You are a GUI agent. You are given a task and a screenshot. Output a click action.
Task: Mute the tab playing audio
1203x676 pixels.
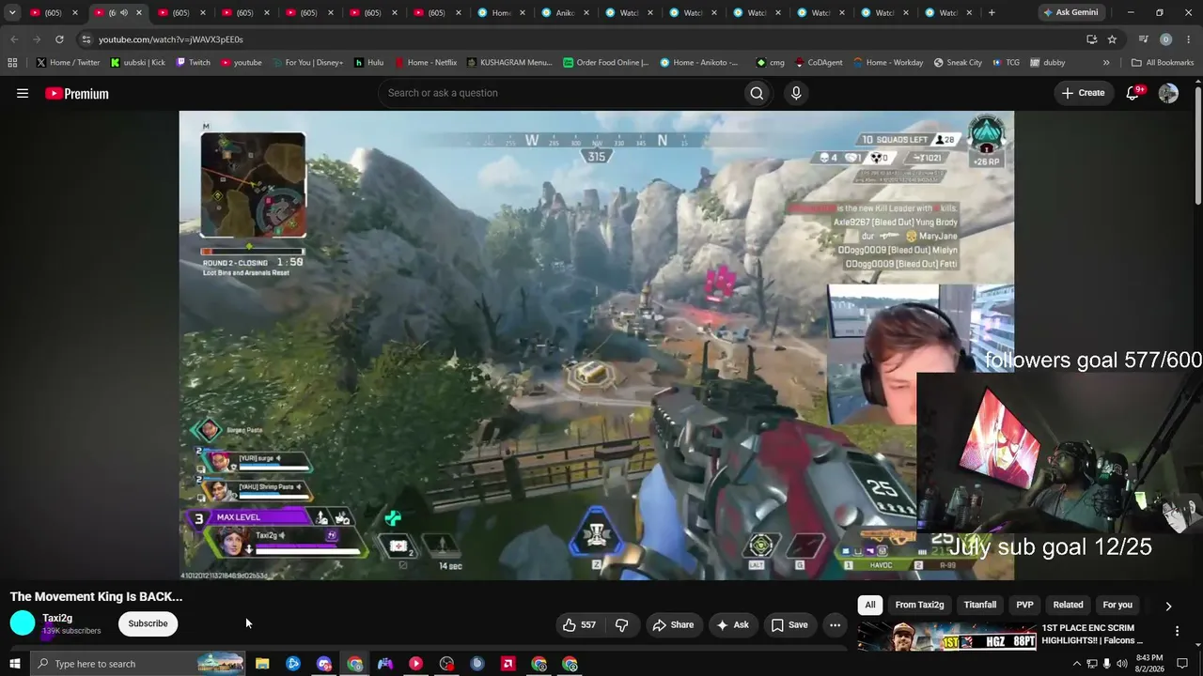(x=123, y=13)
